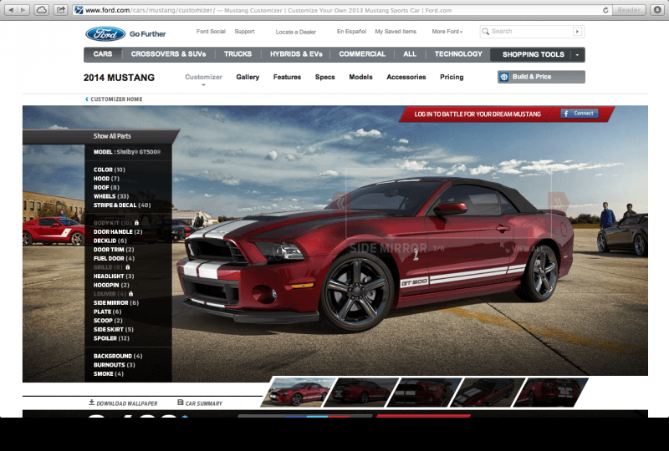
Task: Open HOOD (7) options
Action: 106,179
